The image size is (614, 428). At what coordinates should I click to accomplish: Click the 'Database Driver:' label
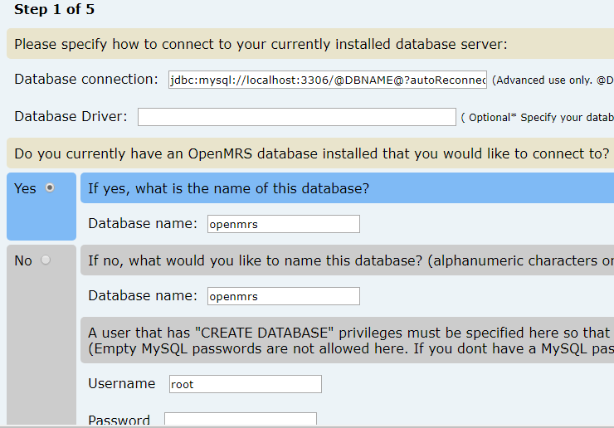click(x=71, y=117)
